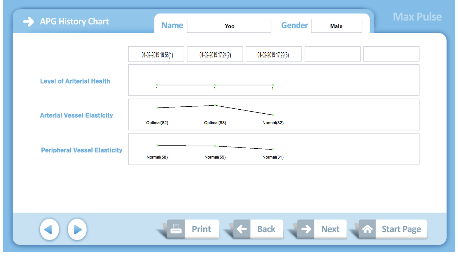Click the Normal(32) arterial elasticity label
Viewport: 458px width, 256px height.
(273, 123)
